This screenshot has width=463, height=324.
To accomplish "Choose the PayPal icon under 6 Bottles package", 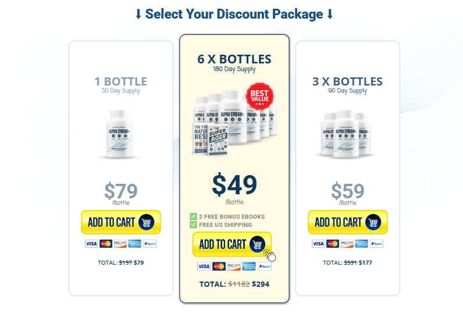I will 264,266.
